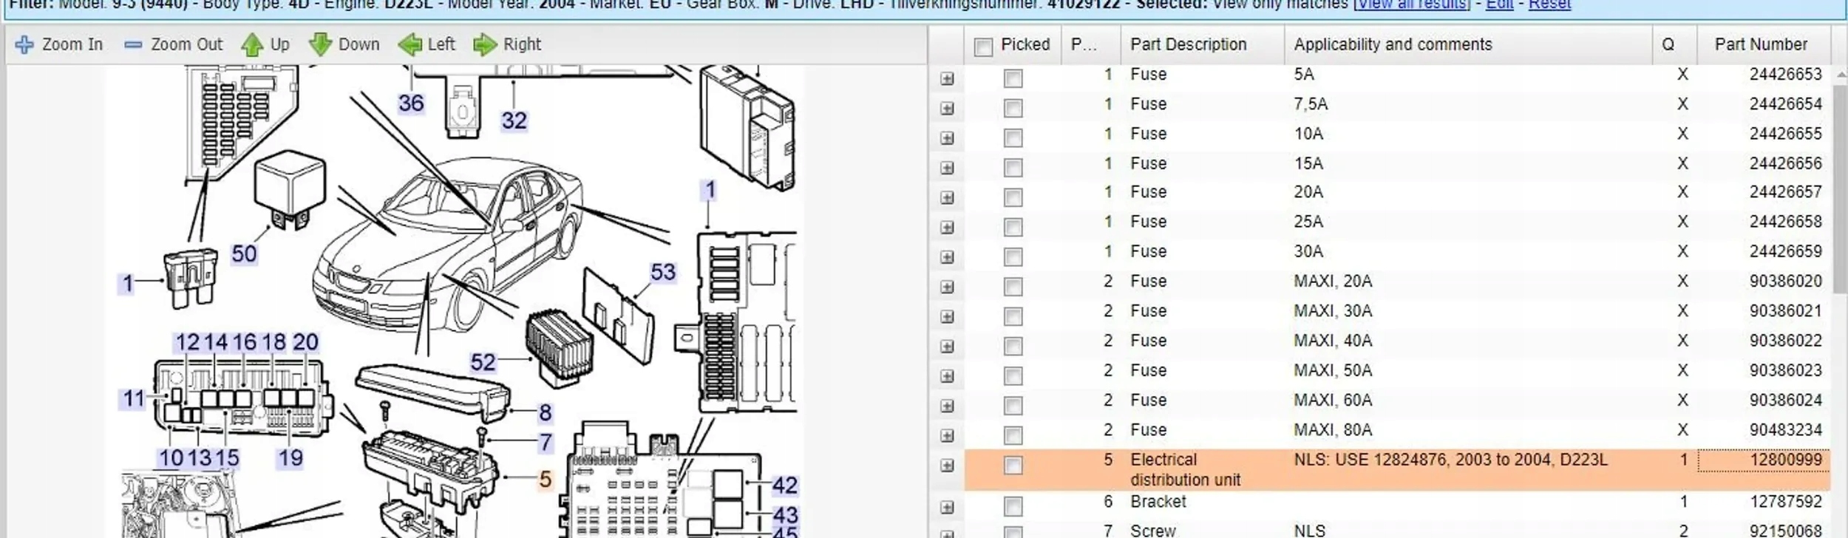This screenshot has width=1848, height=538.
Task: Select diagram callout number 12
Action: [x=187, y=342]
